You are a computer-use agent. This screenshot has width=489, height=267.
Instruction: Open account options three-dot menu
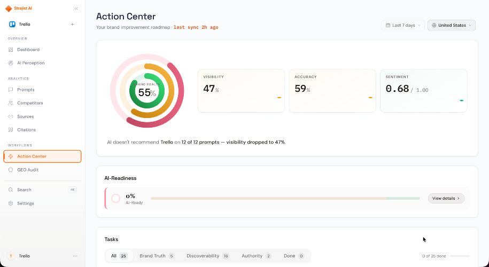coord(75,256)
